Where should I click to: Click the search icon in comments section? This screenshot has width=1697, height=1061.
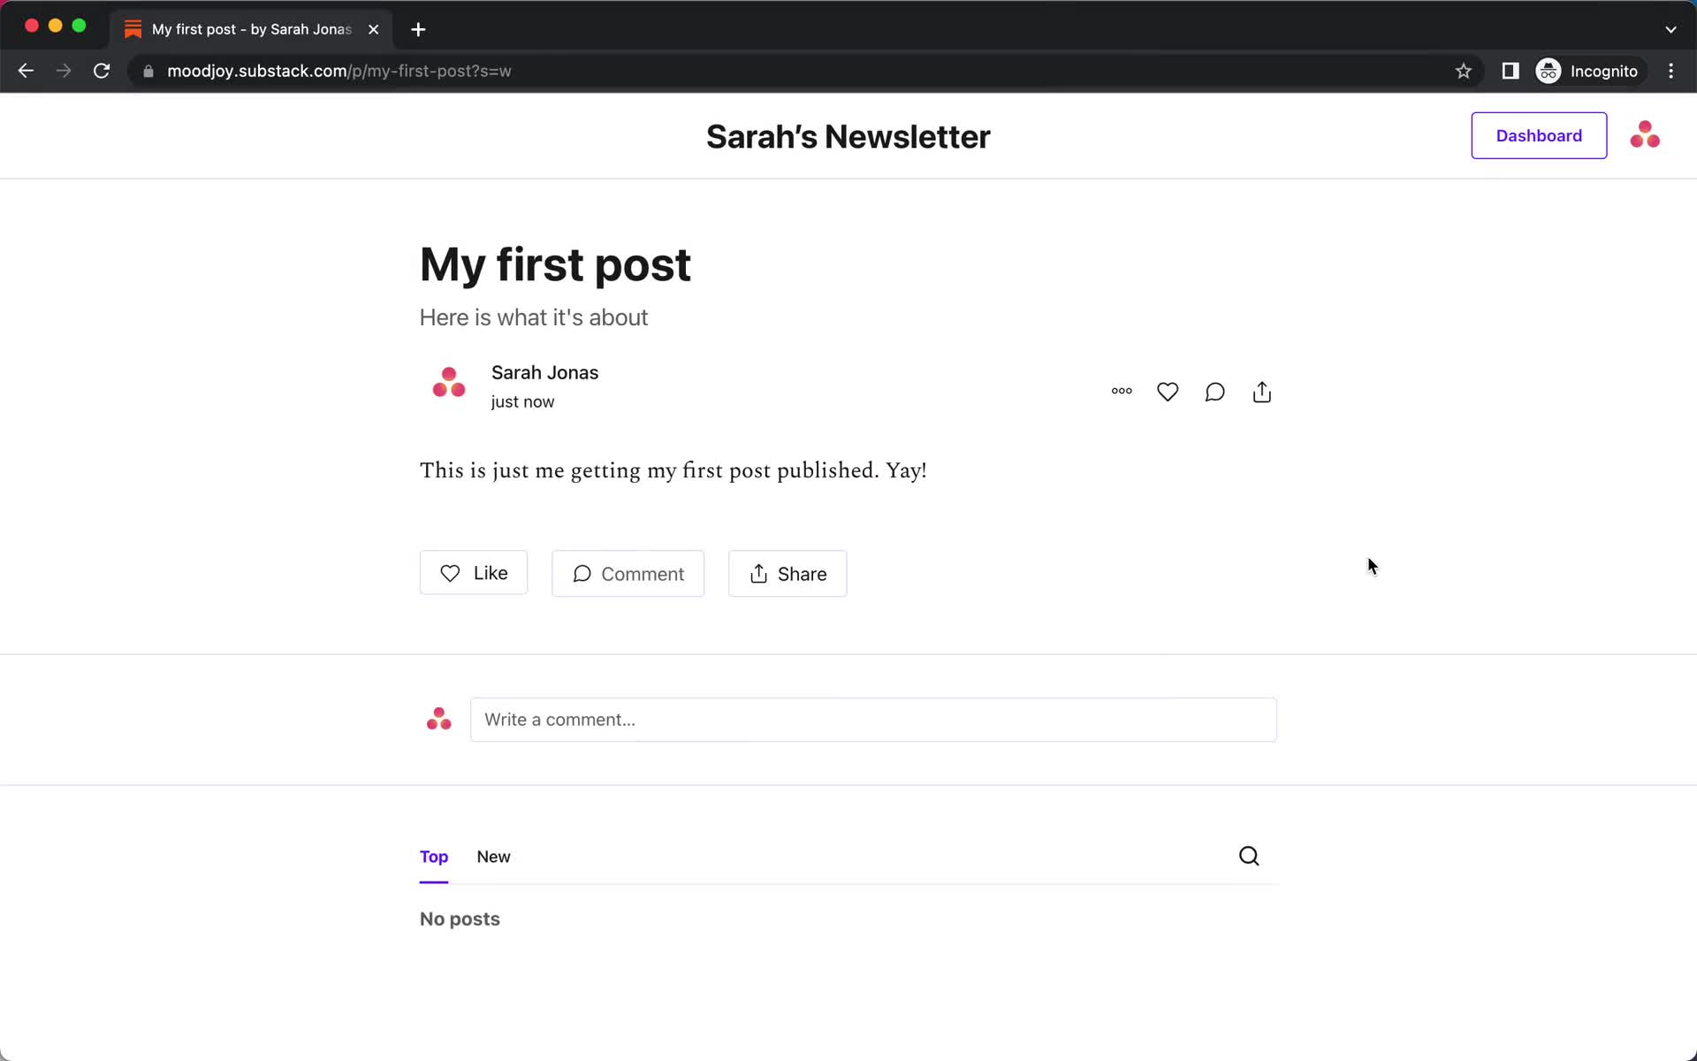[1249, 856]
